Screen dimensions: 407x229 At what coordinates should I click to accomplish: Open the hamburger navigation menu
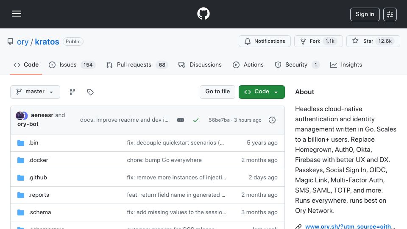click(17, 14)
